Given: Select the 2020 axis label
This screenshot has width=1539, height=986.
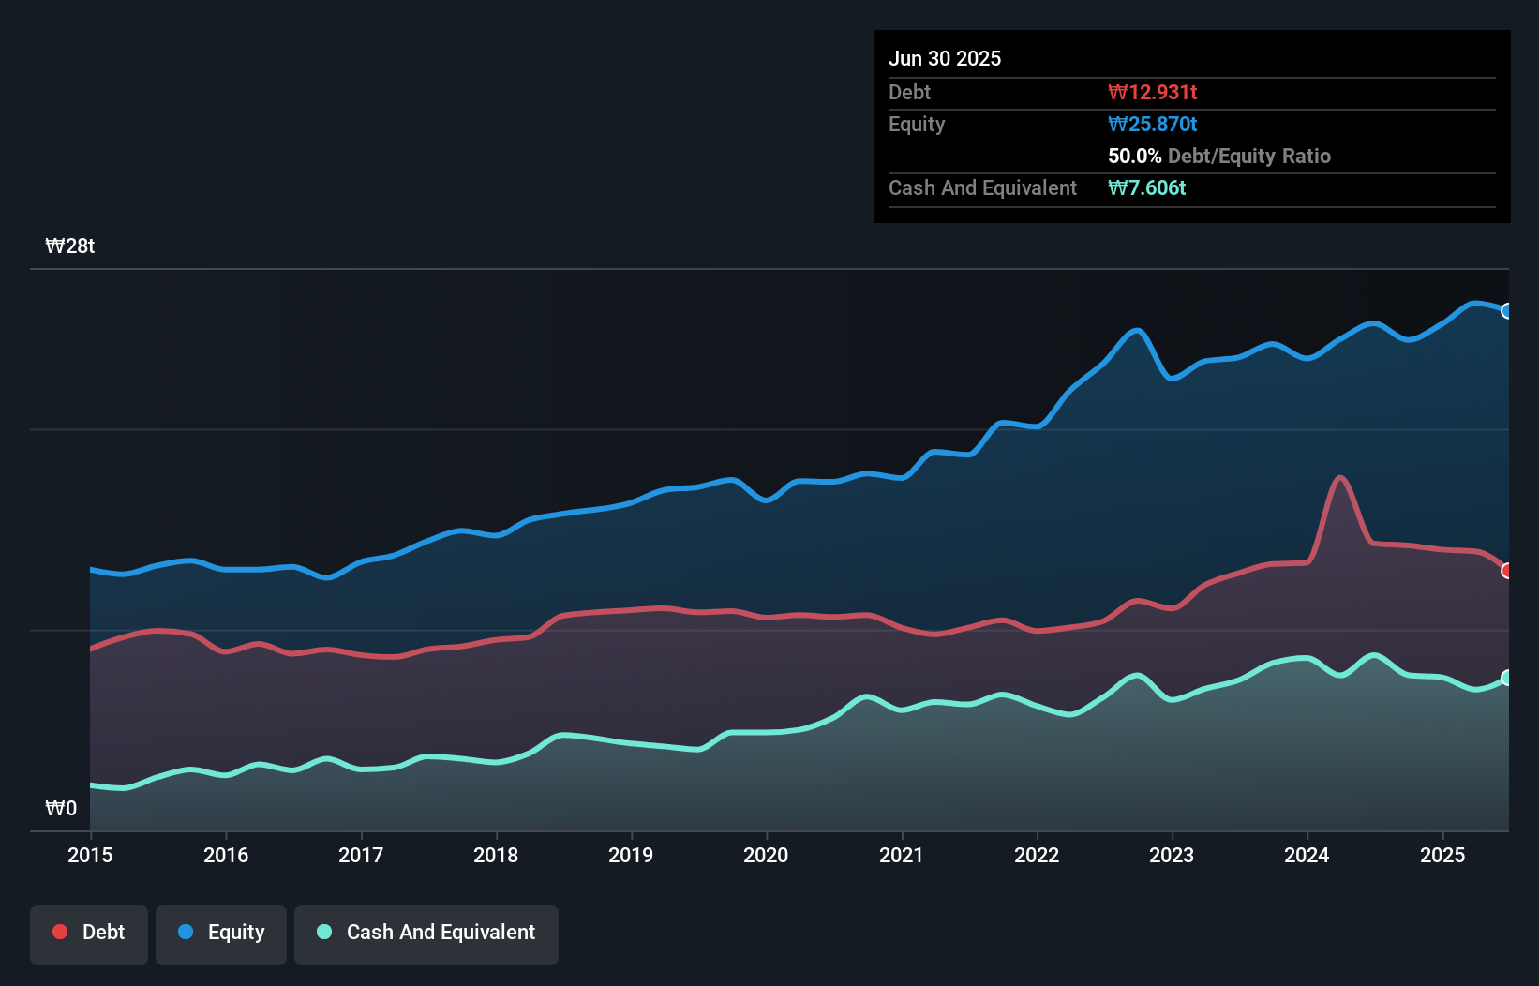Looking at the screenshot, I should click(x=766, y=855).
